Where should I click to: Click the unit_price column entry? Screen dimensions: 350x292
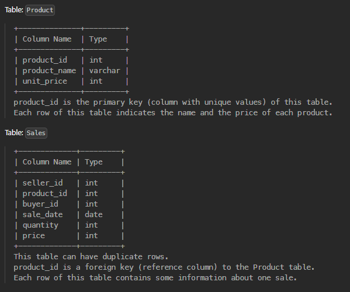pyautogui.click(x=45, y=81)
